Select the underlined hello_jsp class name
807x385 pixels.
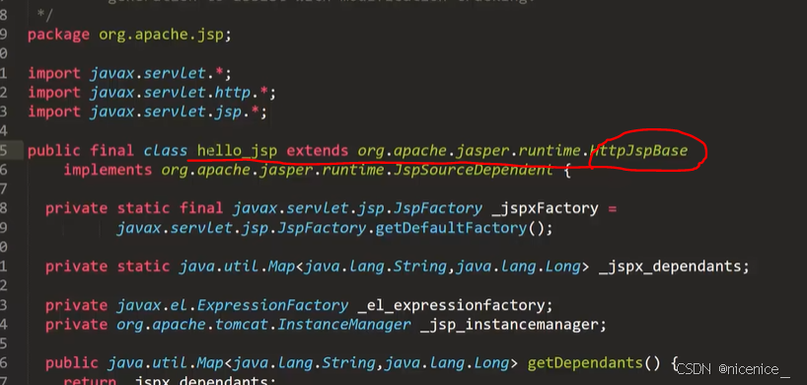[237, 151]
